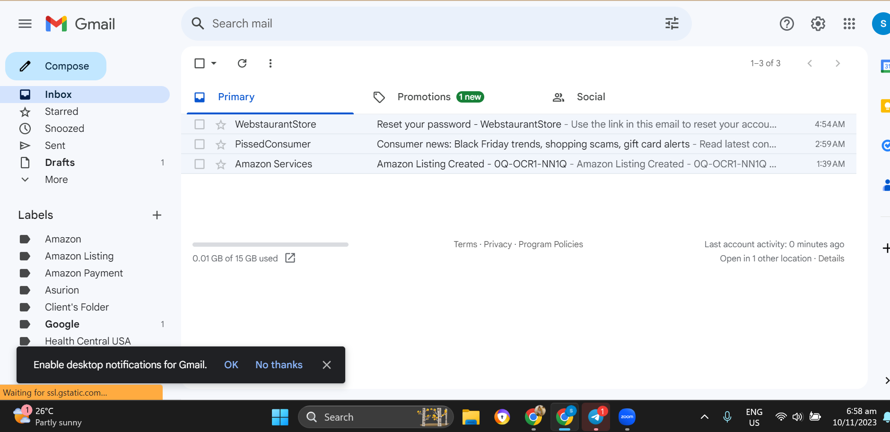Open the main menu hamburger icon
The image size is (890, 432).
click(25, 24)
